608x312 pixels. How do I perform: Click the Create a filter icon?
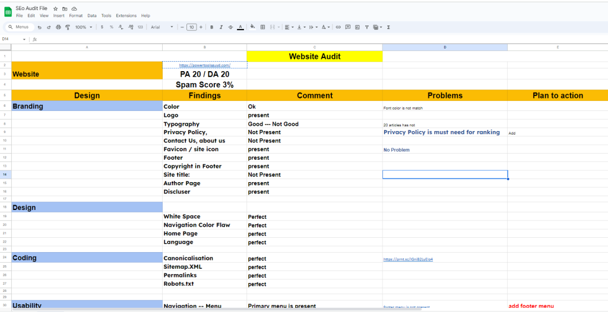pos(366,27)
